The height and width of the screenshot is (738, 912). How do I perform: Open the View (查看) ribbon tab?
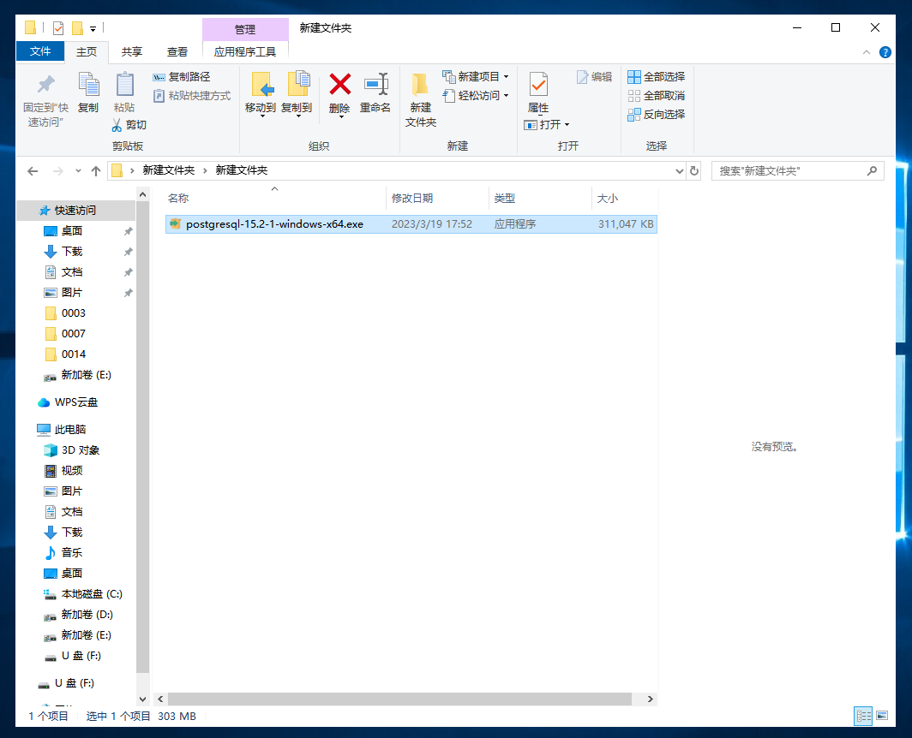177,52
